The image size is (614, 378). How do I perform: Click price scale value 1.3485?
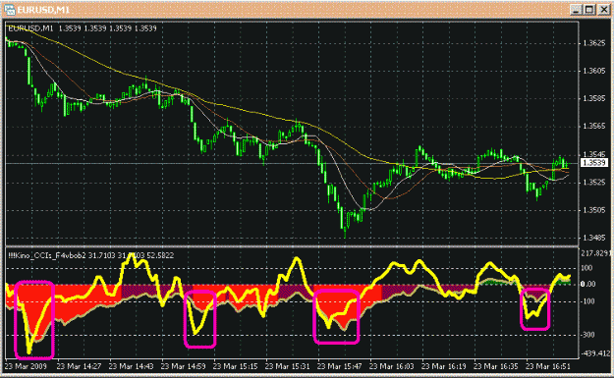594,238
